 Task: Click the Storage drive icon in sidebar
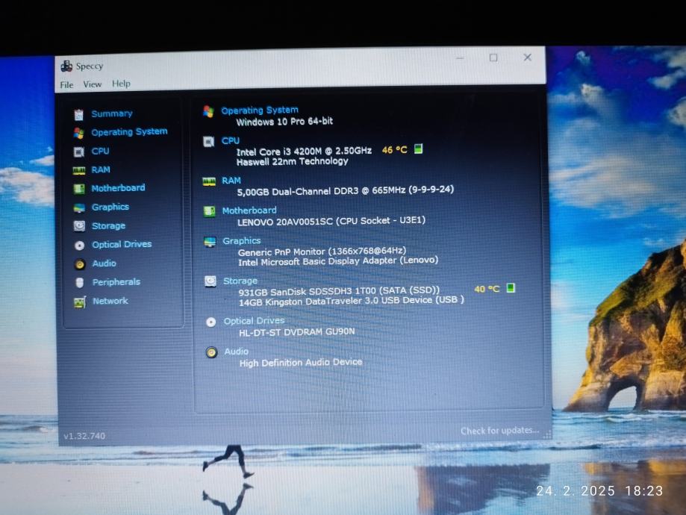(x=79, y=226)
